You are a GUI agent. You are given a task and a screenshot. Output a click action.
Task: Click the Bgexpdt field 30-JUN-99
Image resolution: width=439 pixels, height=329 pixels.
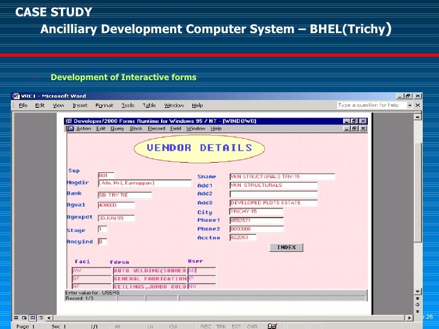click(116, 218)
